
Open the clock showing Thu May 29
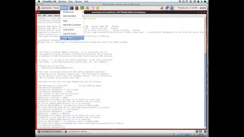(187, 8)
